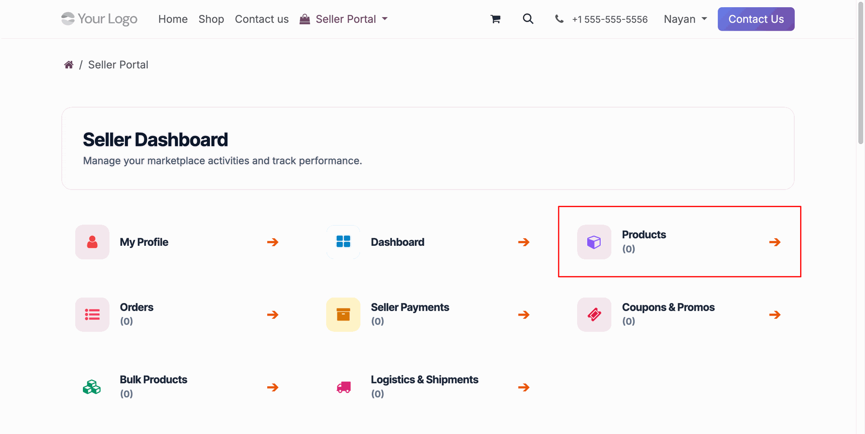Call the +1 555-555-5556 number link
This screenshot has width=865, height=434.
[x=610, y=19]
